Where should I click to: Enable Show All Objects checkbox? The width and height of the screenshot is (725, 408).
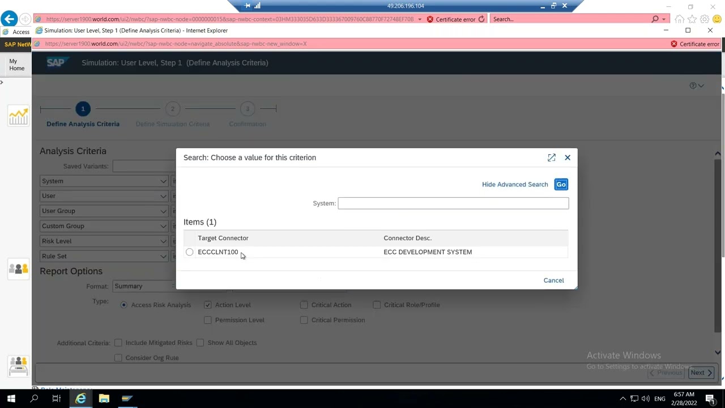[200, 343]
